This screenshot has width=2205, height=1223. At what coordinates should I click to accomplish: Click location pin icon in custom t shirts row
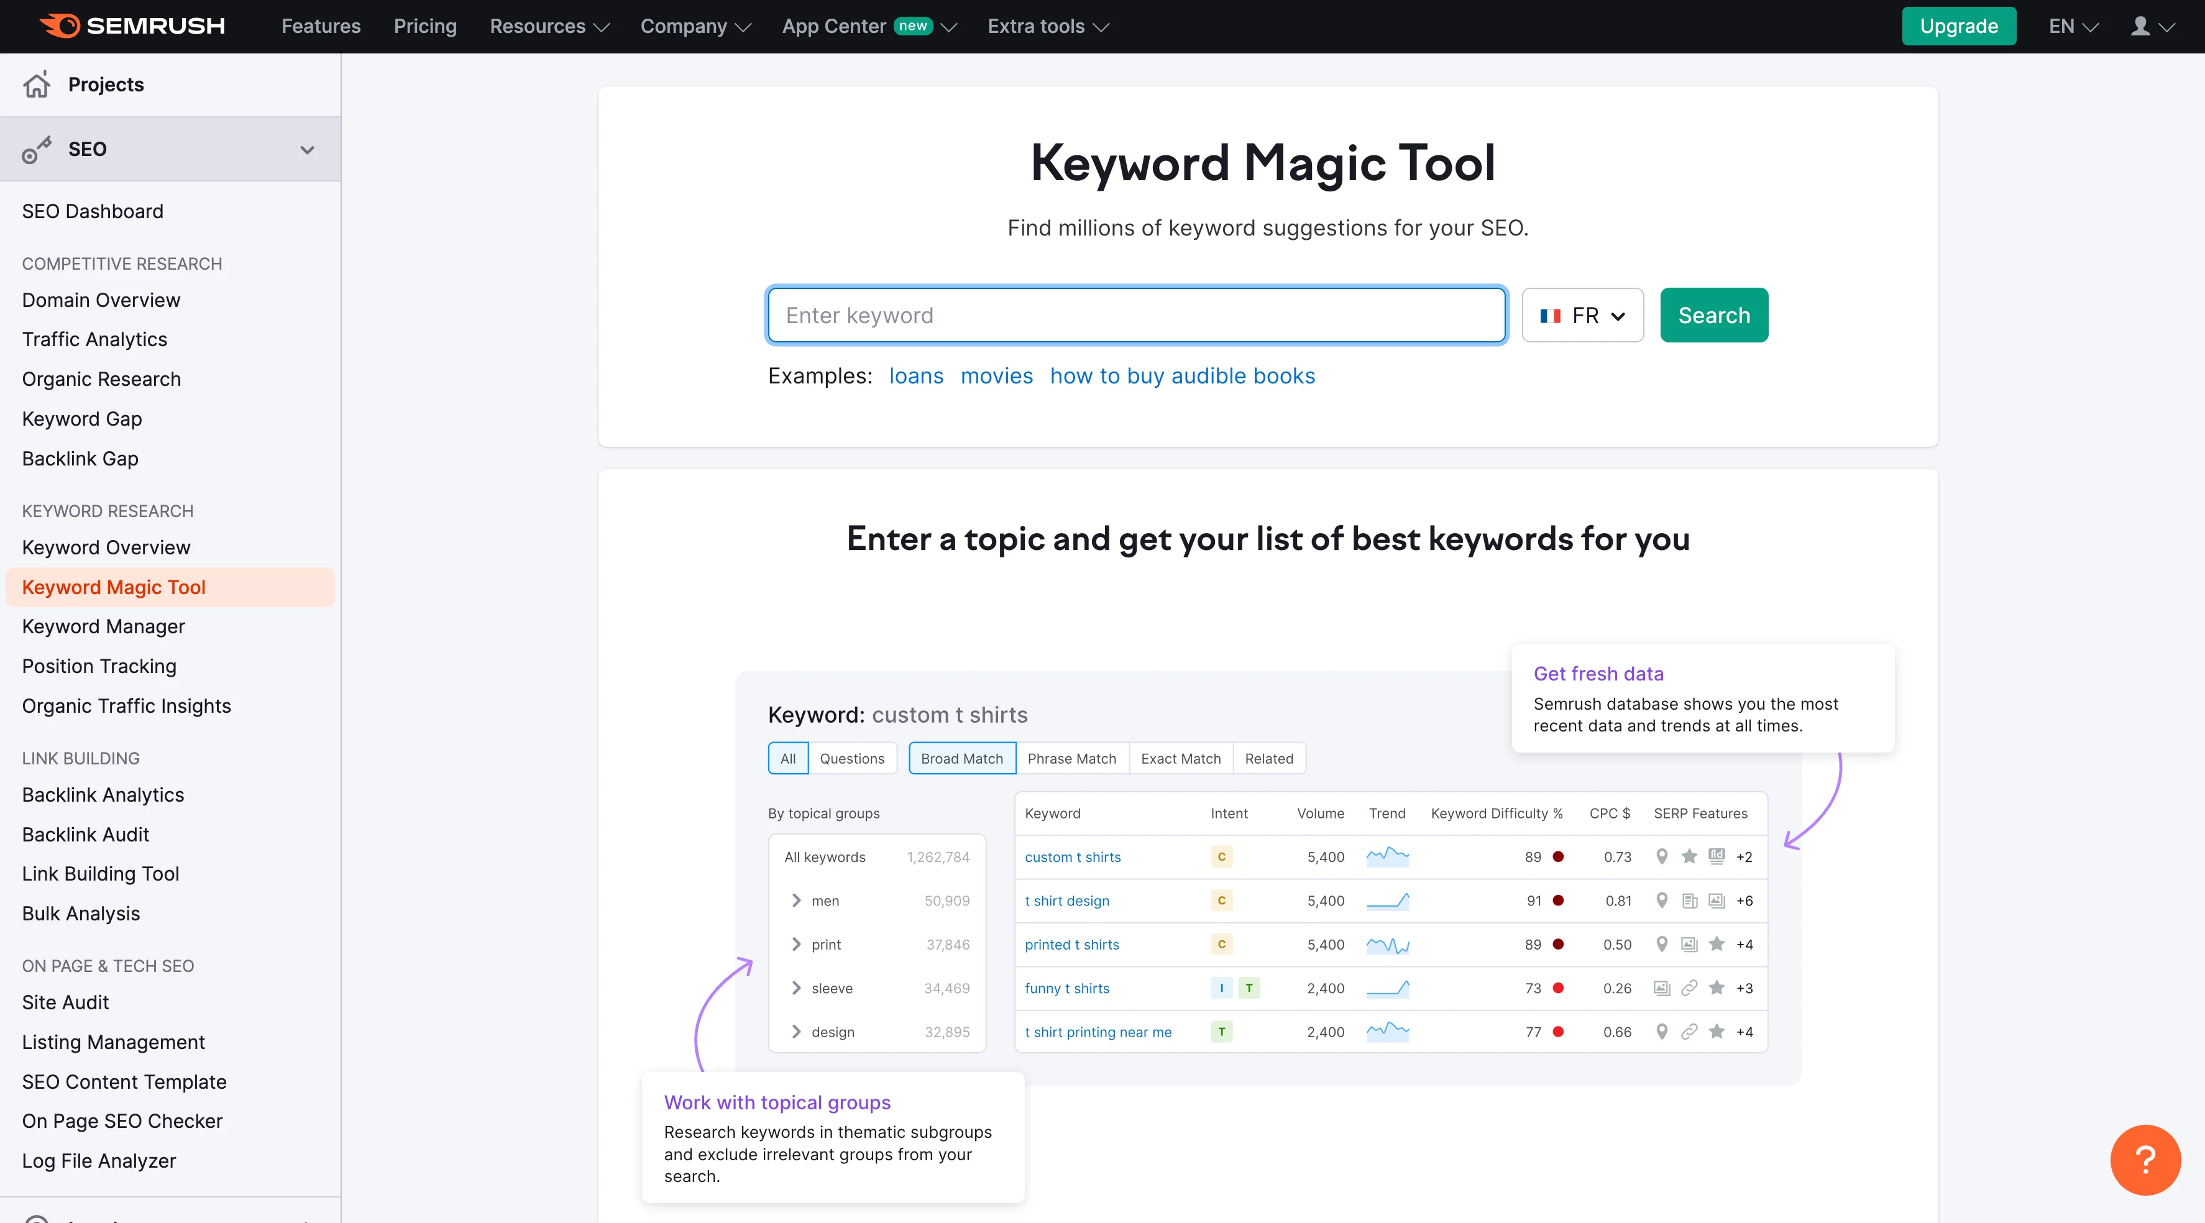click(x=1661, y=856)
